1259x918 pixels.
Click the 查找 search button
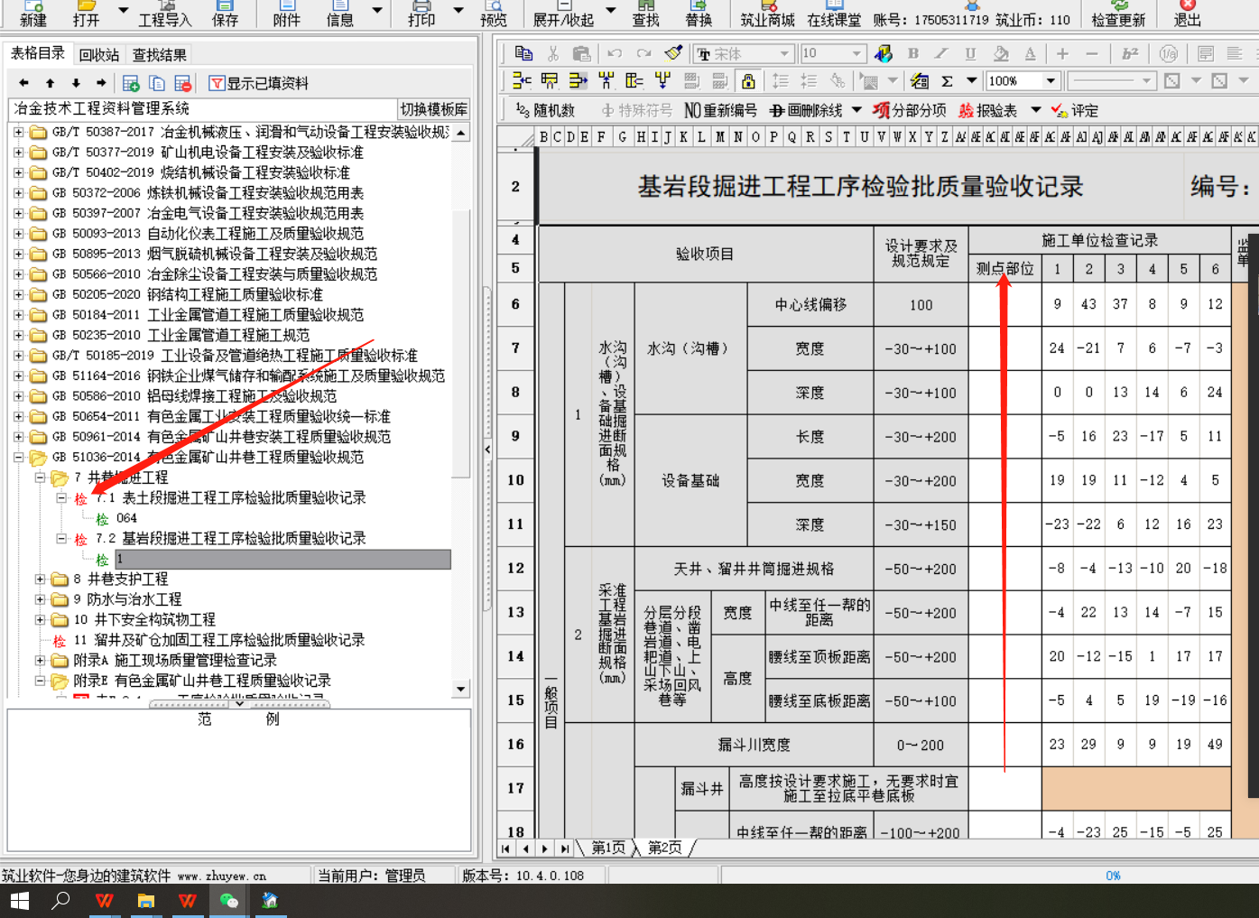[x=645, y=14]
